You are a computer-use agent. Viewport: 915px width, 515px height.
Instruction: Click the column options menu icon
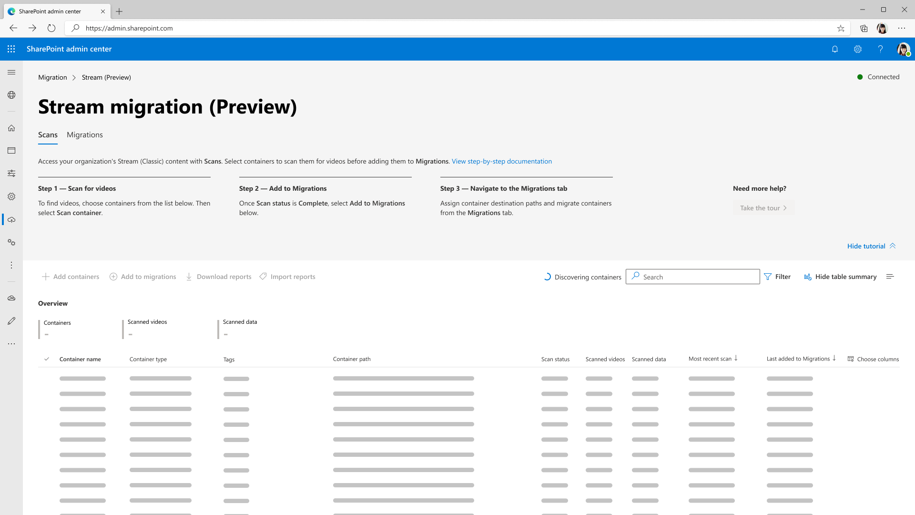coord(891,277)
